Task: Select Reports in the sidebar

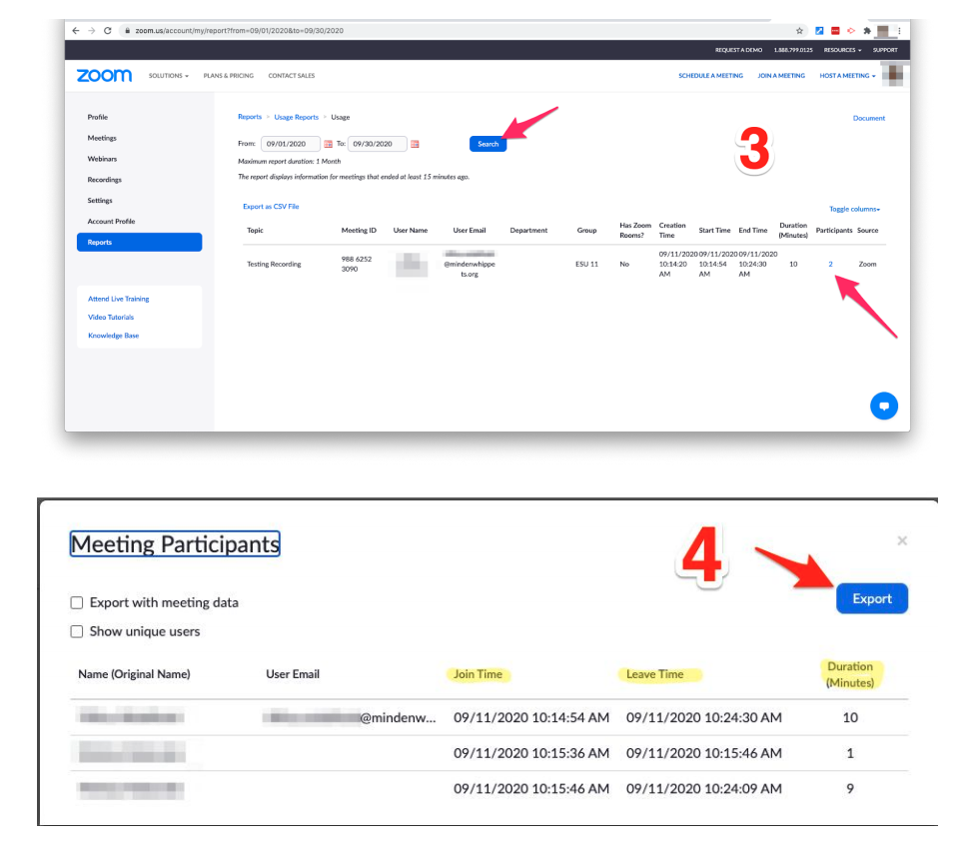Action: coord(140,243)
